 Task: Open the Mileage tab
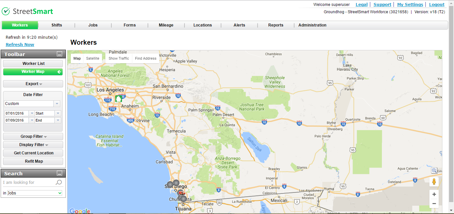[166, 25]
